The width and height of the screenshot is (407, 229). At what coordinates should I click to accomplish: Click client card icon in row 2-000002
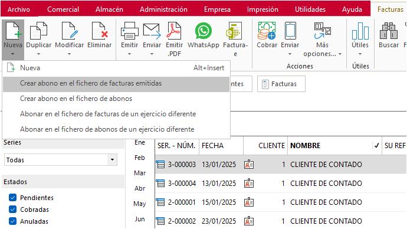(249, 221)
